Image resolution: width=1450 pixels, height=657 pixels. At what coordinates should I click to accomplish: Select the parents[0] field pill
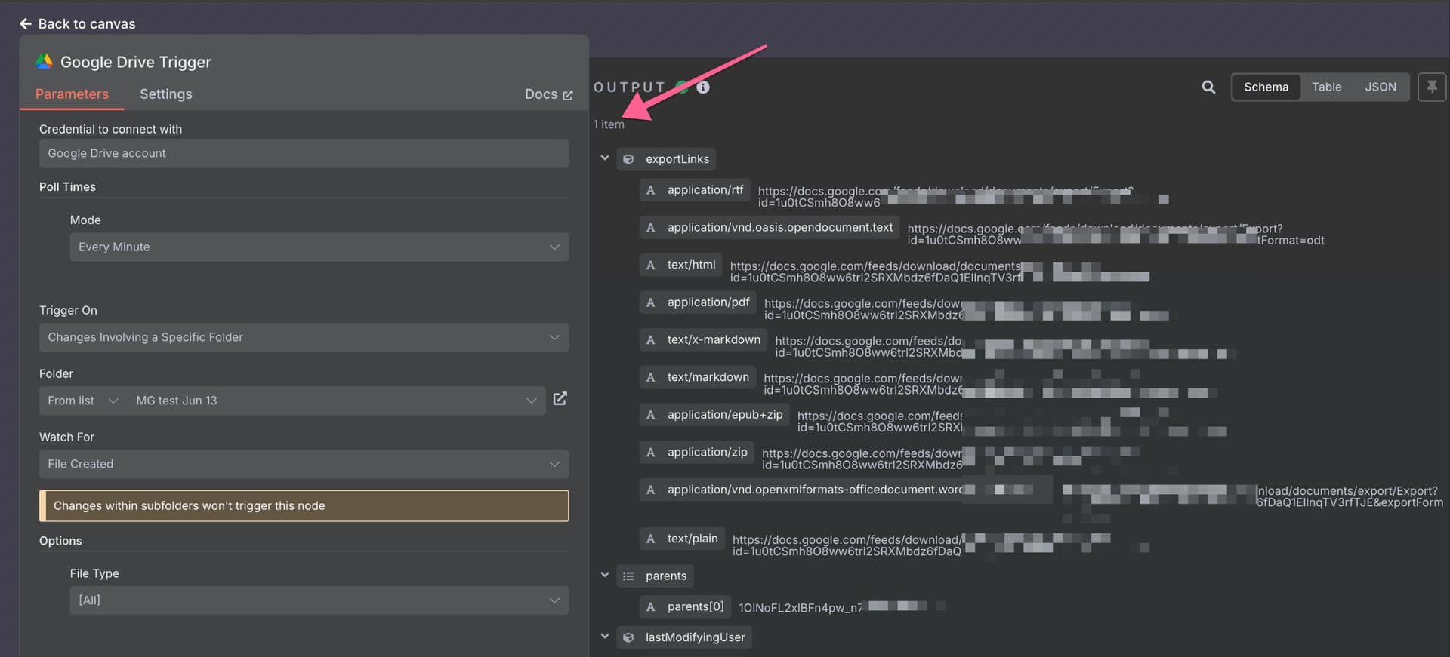[x=685, y=606]
